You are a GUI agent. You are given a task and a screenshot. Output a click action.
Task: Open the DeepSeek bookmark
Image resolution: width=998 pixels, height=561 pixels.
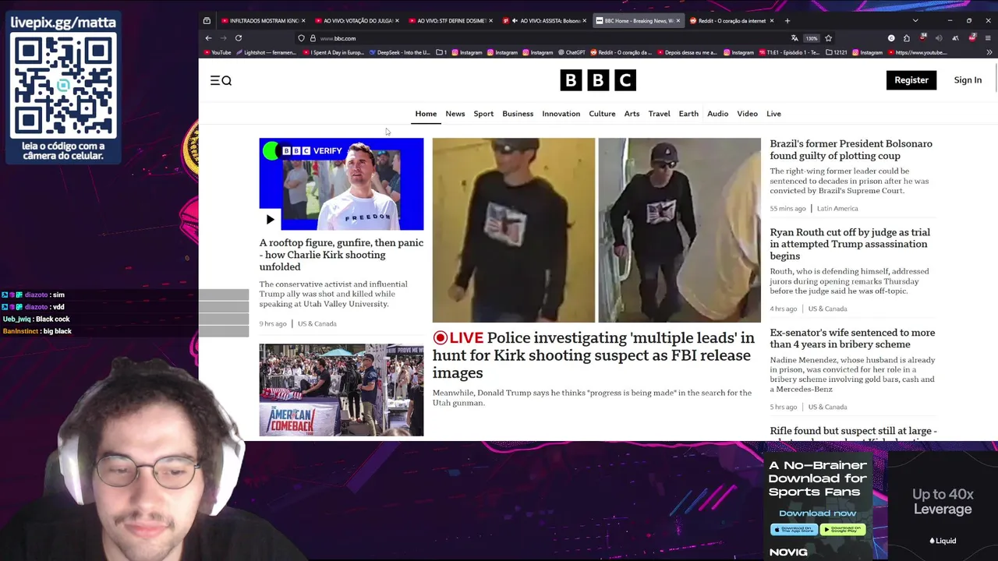tap(400, 53)
